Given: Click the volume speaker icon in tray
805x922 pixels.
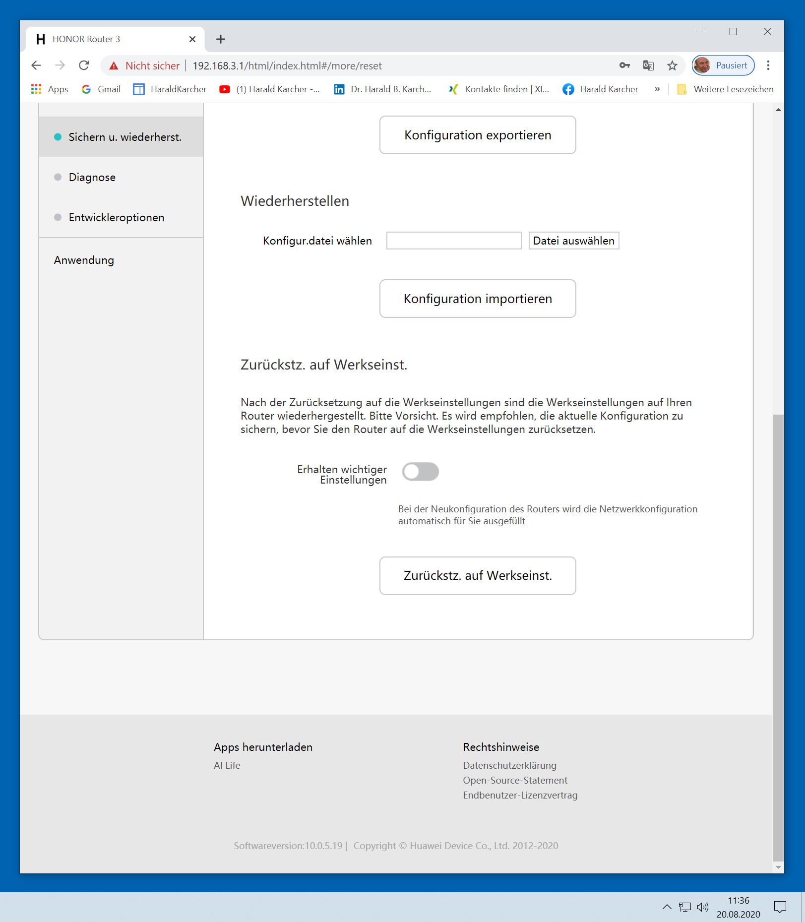Looking at the screenshot, I should [703, 907].
